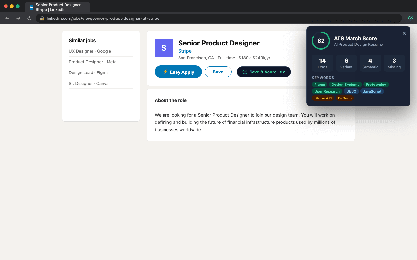
Task: Click the lightning bolt icon on Easy Apply
Action: (x=165, y=72)
